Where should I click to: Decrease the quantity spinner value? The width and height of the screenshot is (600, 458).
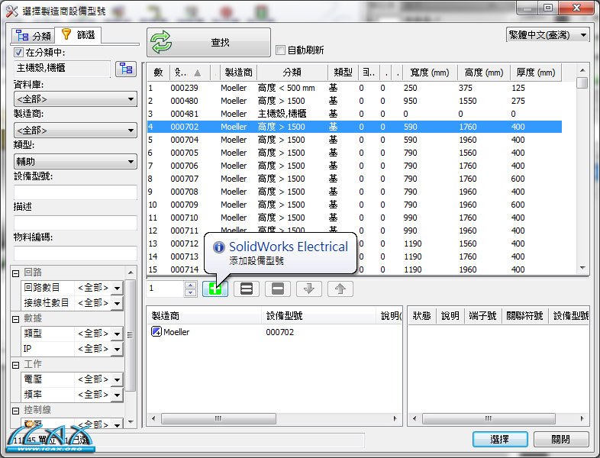tap(190, 292)
